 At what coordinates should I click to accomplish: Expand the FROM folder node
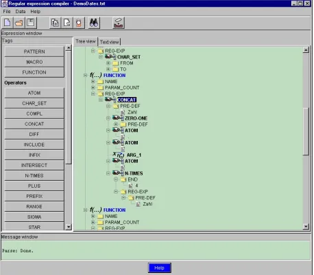coord(108,63)
